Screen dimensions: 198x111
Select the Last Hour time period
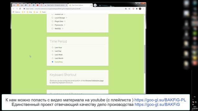pyautogui.click(x=53, y=47)
